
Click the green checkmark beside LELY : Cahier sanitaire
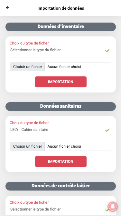click(107, 130)
